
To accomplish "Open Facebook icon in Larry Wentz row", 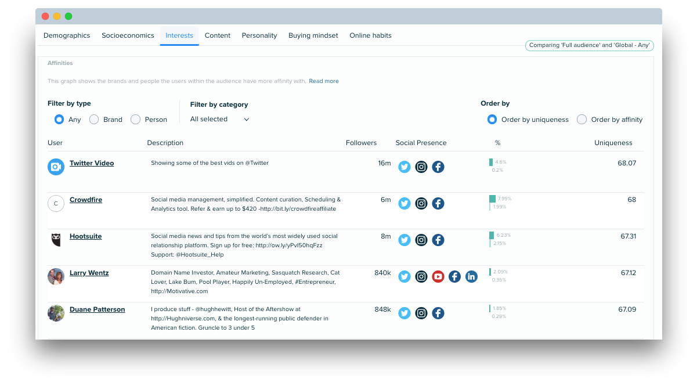I will [x=455, y=277].
